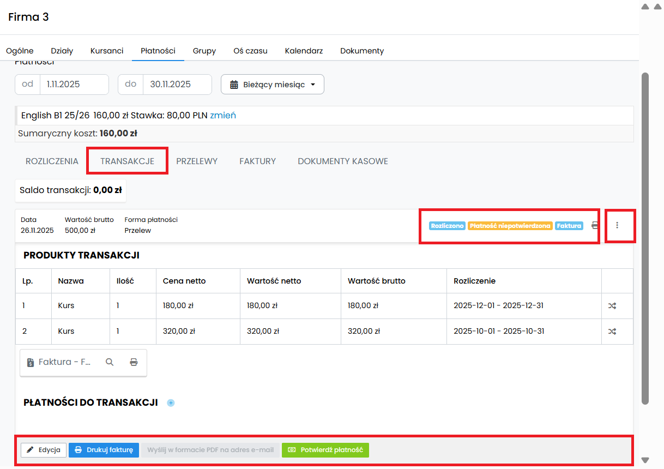Open the Bieżący miesiąc date range dropdown
Viewport: 664px width, 469px height.
[272, 85]
